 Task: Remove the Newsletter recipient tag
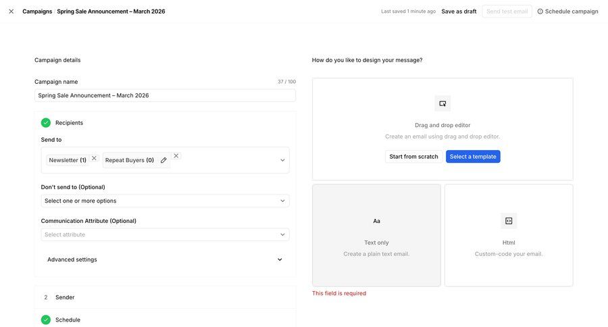pyautogui.click(x=94, y=158)
